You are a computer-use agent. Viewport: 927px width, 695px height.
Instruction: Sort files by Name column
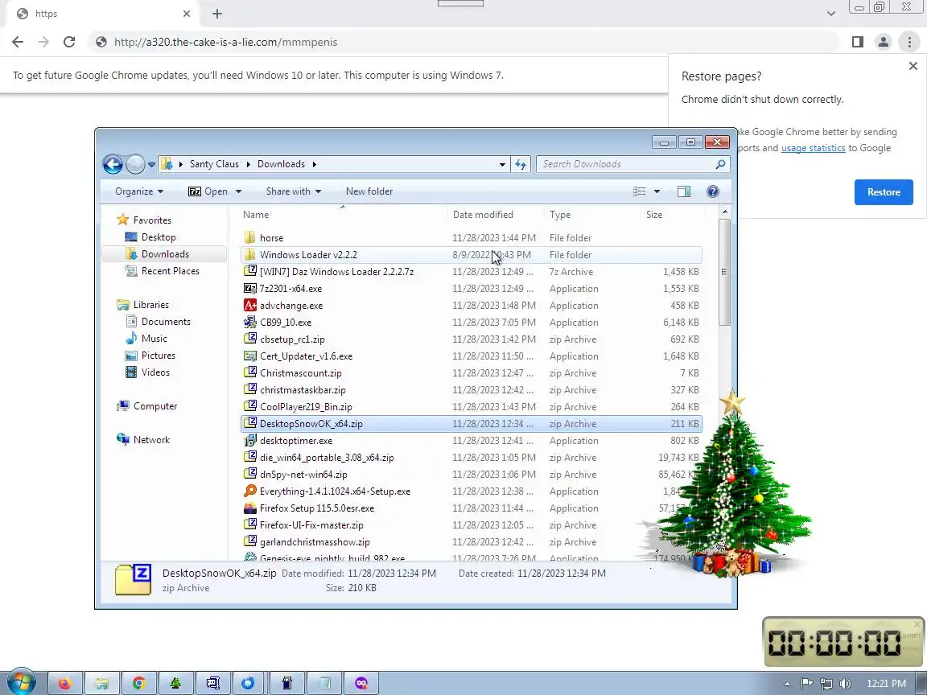343,215
